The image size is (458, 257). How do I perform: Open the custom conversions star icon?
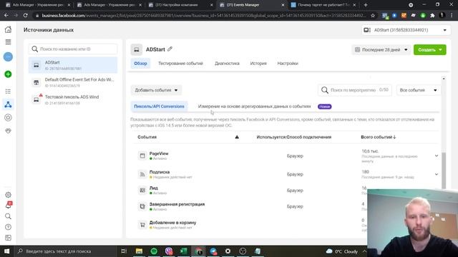8,118
